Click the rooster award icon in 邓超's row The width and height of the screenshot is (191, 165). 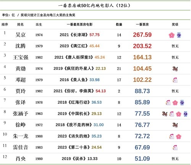(x=175, y=80)
